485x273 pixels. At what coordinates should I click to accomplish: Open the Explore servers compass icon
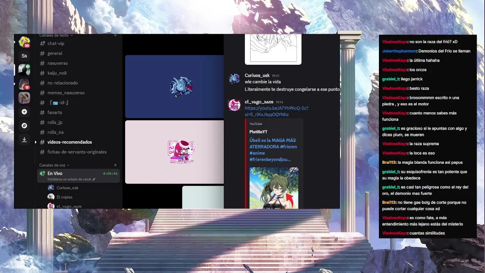click(x=24, y=126)
